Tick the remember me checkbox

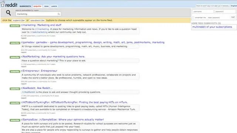(x=193, y=18)
